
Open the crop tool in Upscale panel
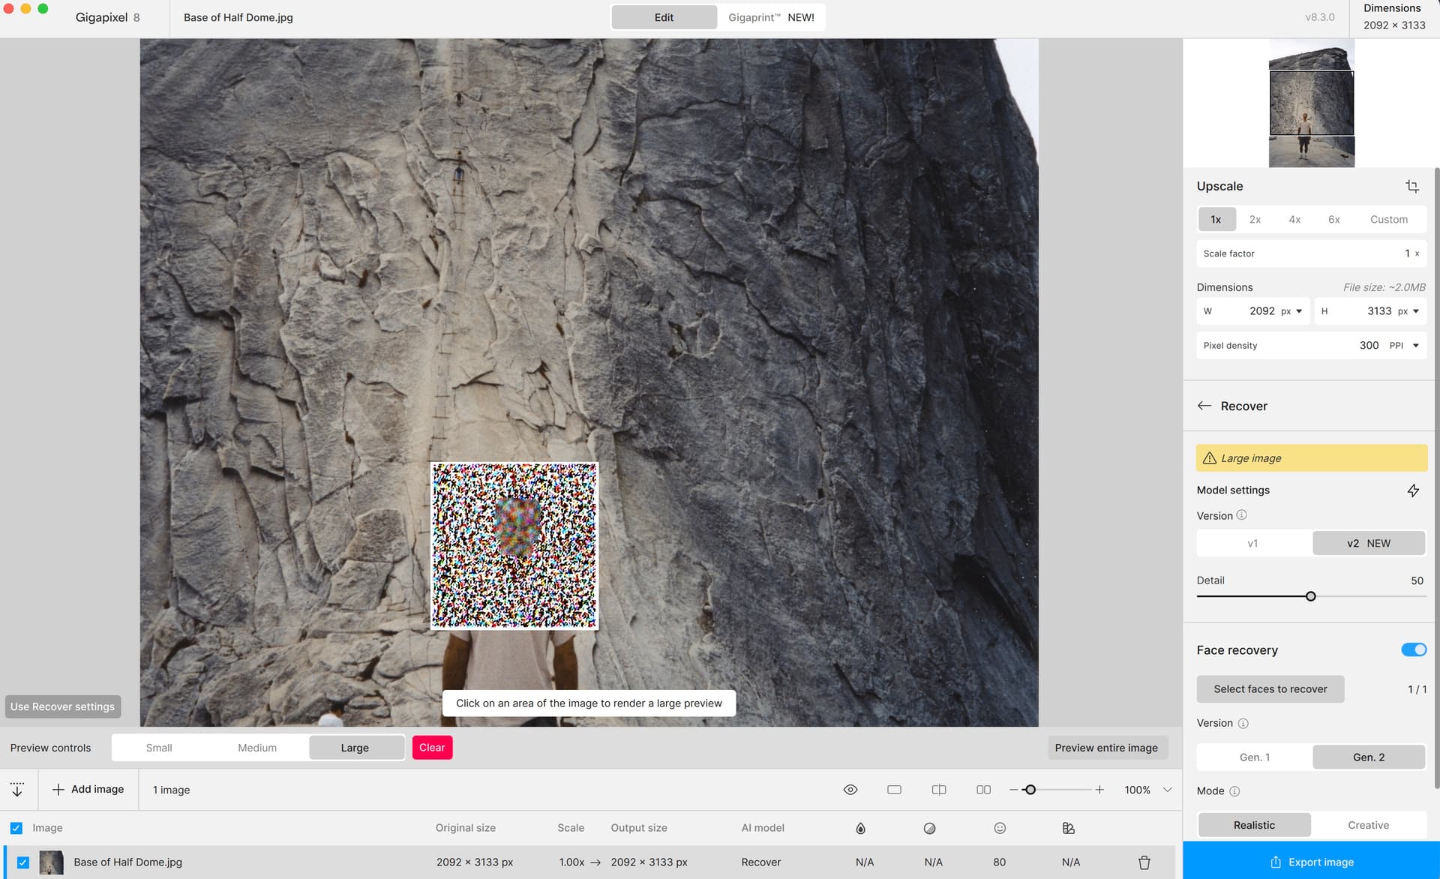(x=1411, y=186)
